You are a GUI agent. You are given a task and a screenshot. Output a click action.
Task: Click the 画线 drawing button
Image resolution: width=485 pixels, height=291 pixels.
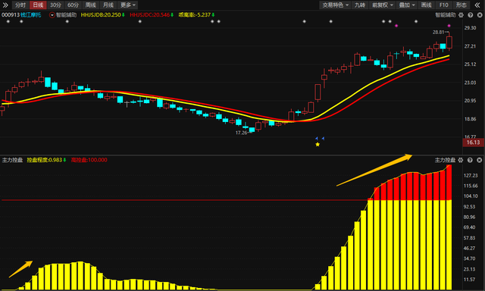(426, 5)
